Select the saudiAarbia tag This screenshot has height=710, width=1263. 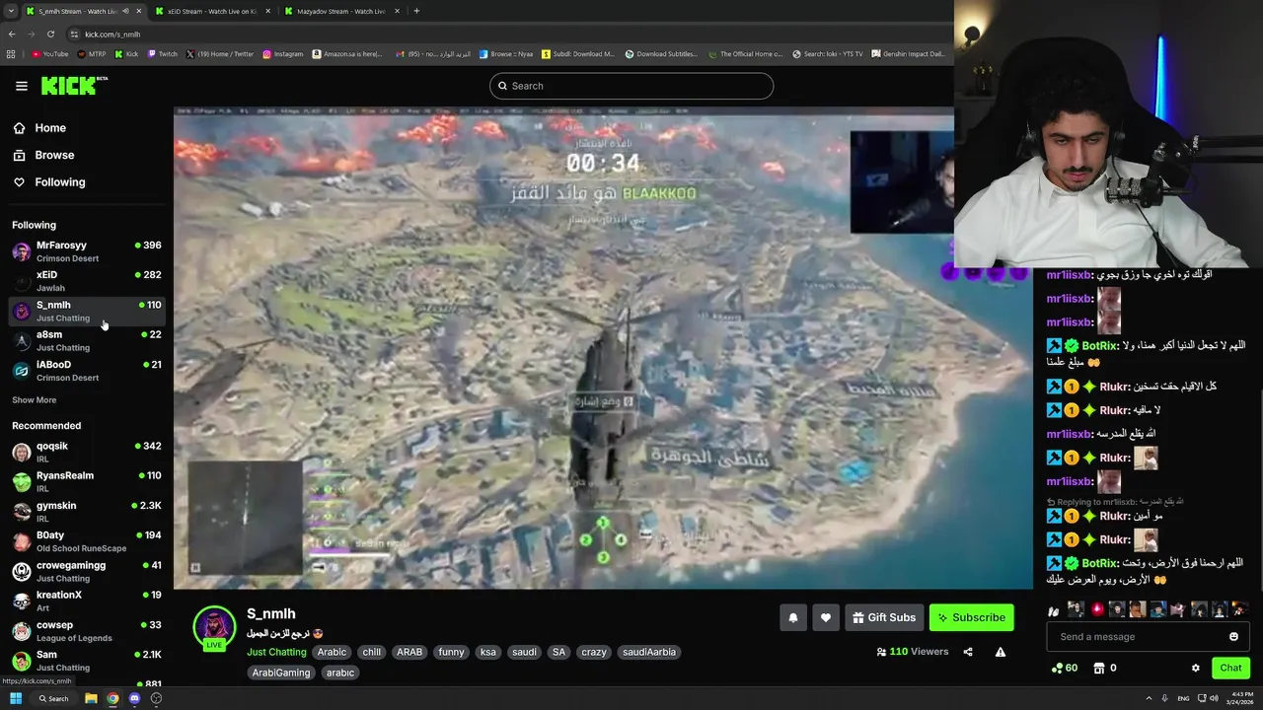(x=649, y=652)
